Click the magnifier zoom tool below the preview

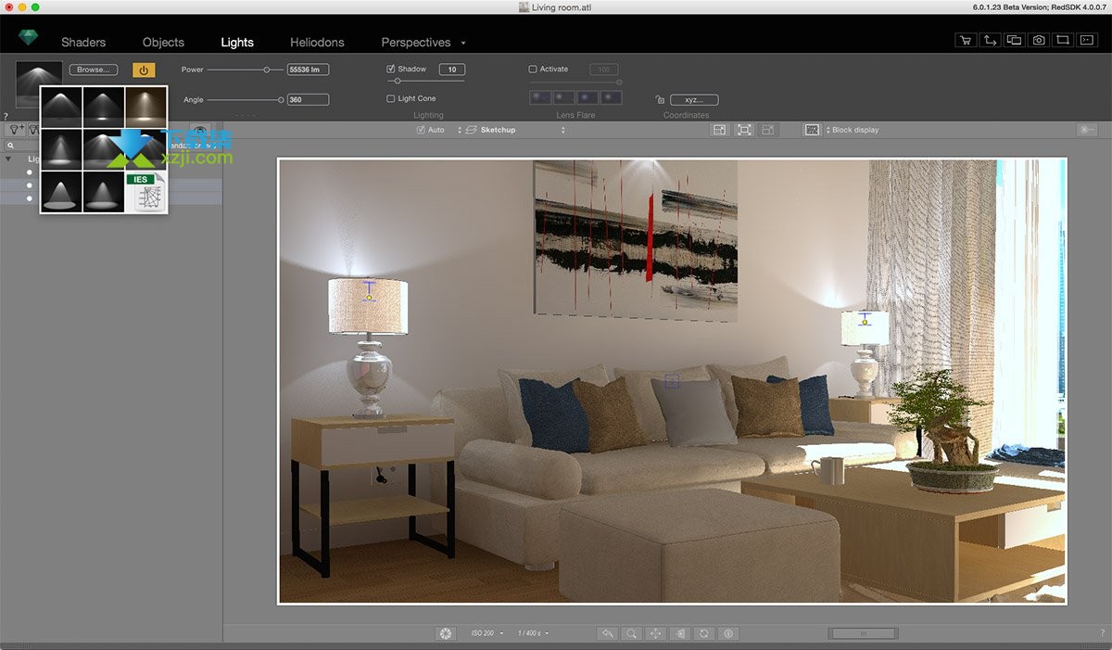(x=631, y=633)
